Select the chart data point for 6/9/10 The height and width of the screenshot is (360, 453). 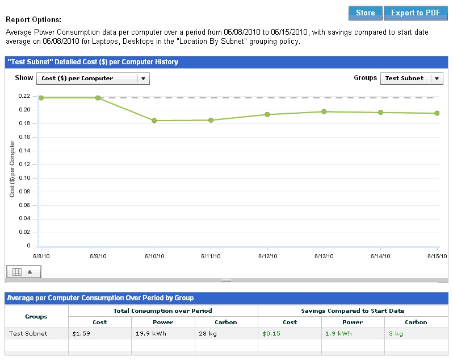[x=98, y=98]
